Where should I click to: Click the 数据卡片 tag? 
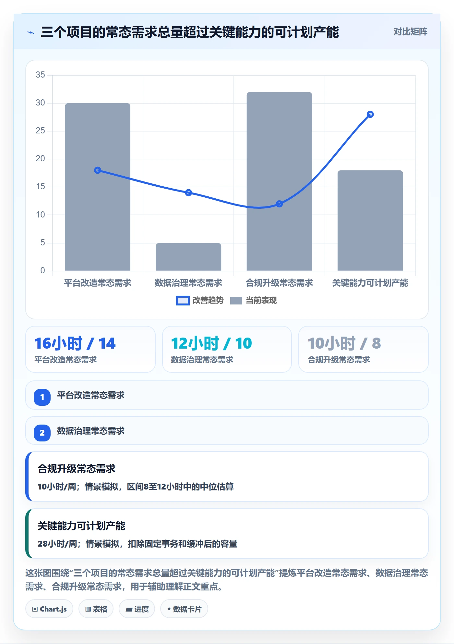(184, 609)
